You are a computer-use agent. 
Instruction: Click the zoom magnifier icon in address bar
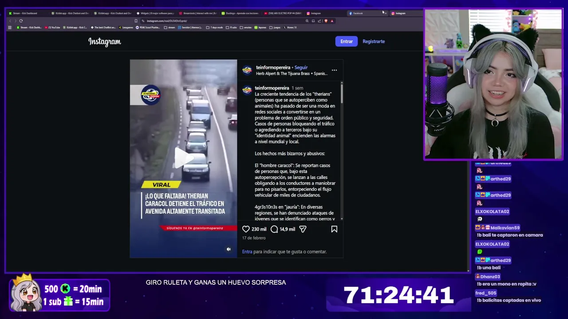click(307, 21)
